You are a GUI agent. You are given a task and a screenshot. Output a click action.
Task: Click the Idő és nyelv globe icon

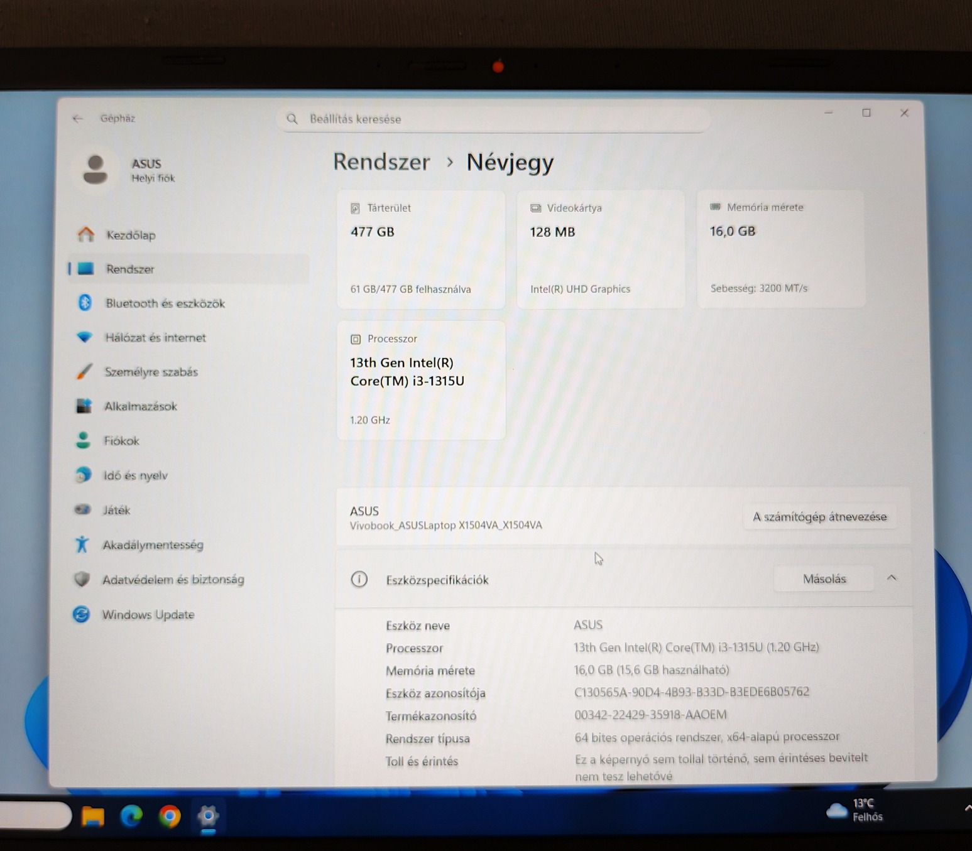click(x=82, y=475)
